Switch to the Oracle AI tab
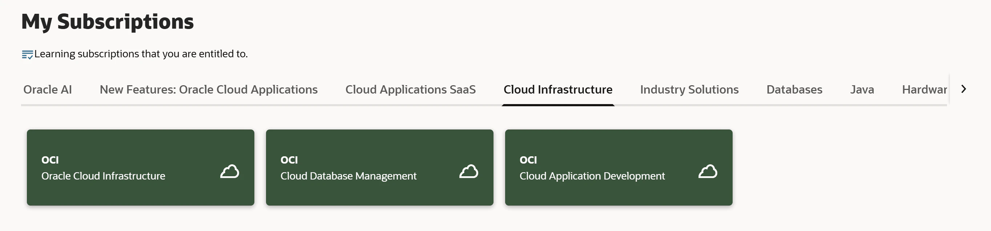 coord(48,90)
